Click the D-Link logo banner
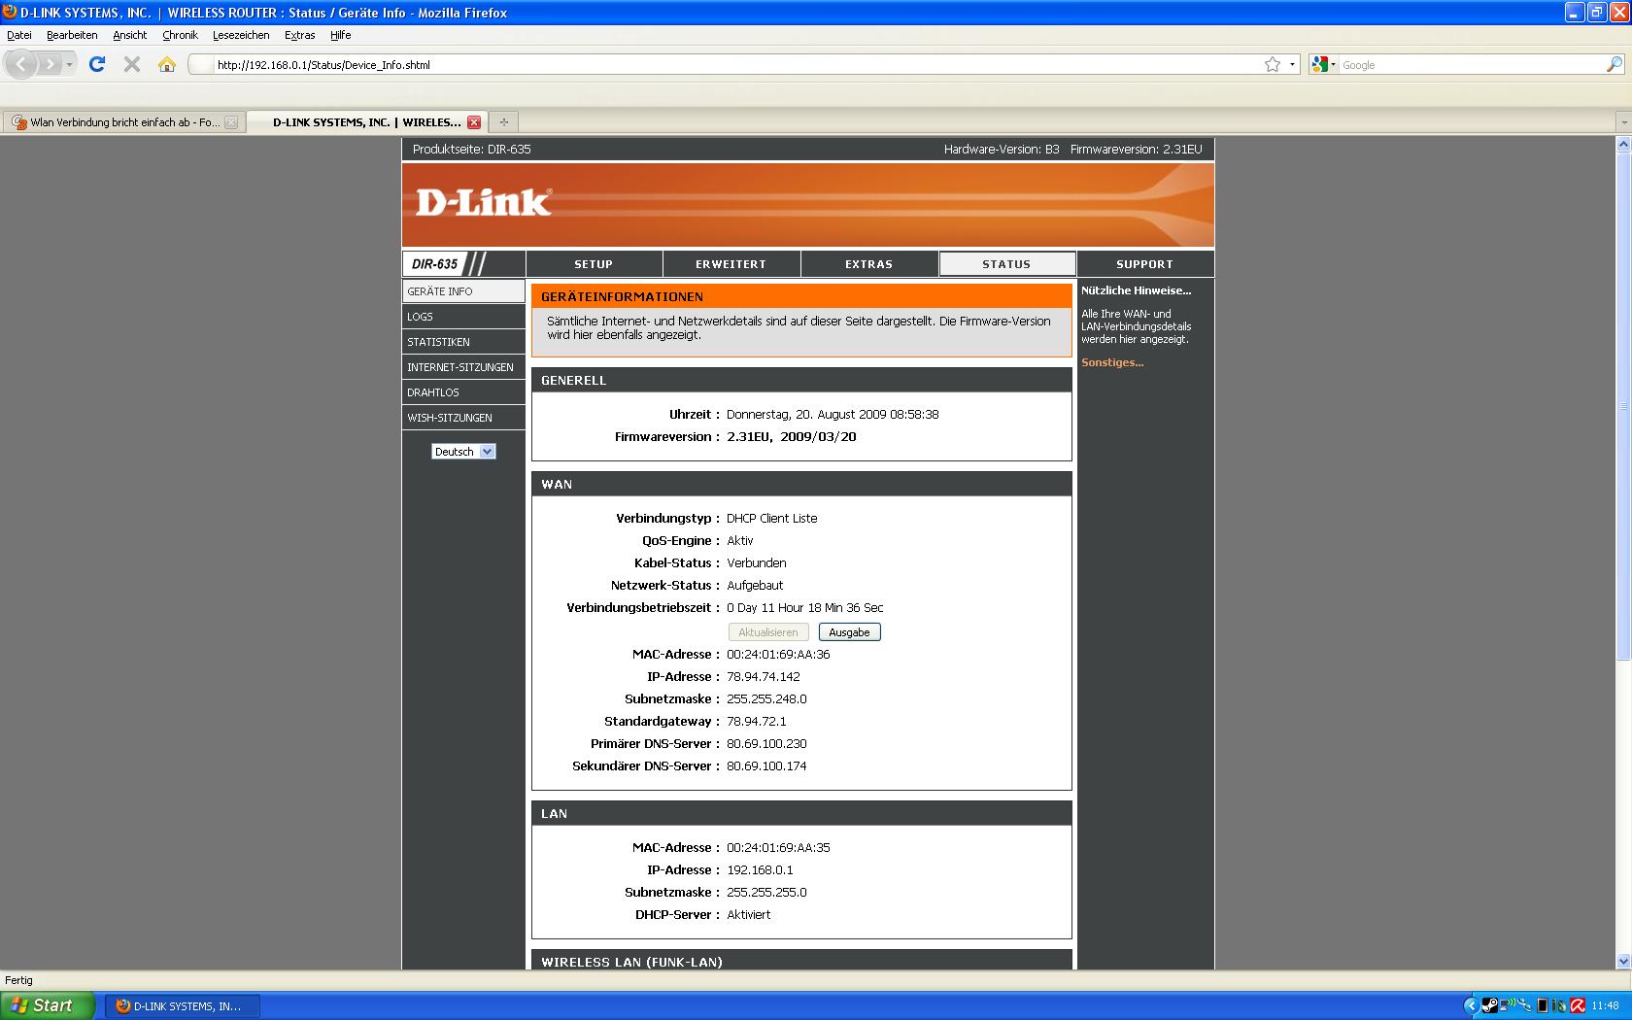 (807, 204)
